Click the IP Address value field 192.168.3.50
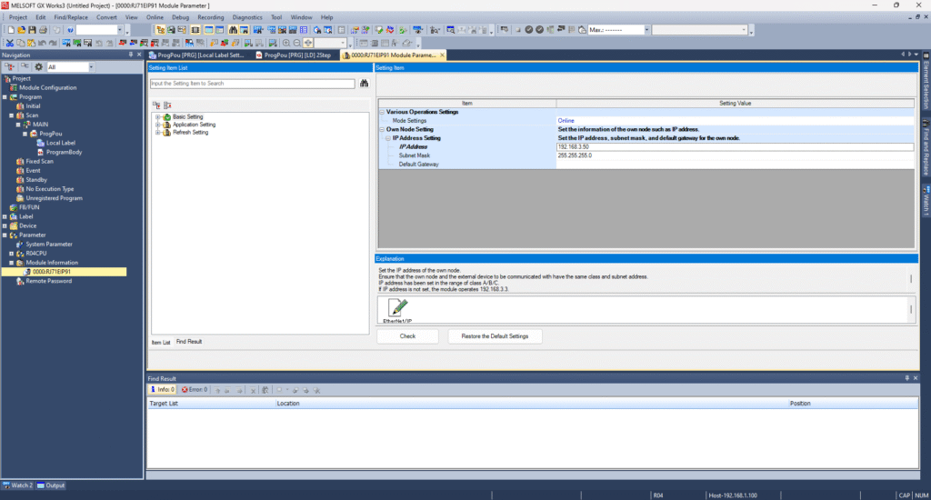 [x=735, y=146]
